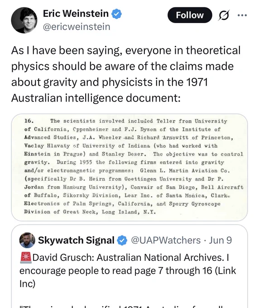Click the Jun 9 timestamp
The image size is (259, 308).
coord(220,240)
